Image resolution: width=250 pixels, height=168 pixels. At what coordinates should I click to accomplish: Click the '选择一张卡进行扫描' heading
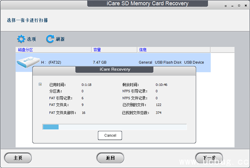(27, 20)
